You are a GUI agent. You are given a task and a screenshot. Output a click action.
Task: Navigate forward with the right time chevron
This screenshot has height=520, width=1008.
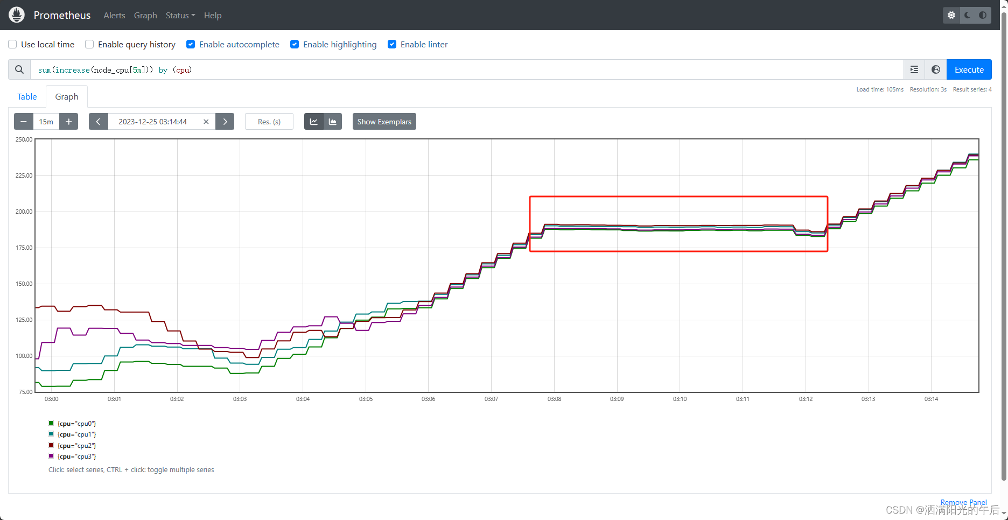pyautogui.click(x=225, y=121)
